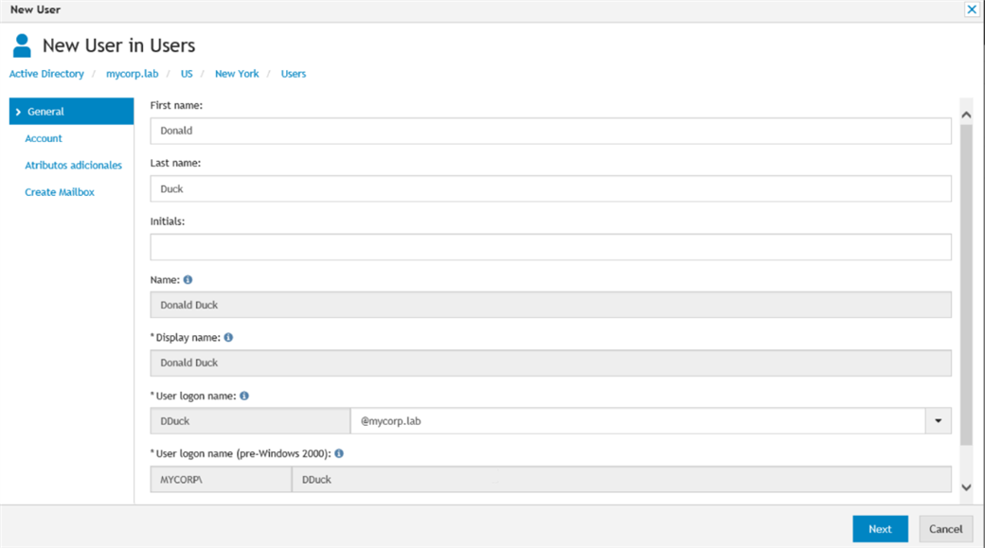Go to the Active Directory breadcrumb
Viewport: 985px width, 548px height.
[46, 74]
